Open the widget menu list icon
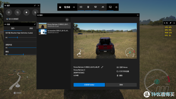 pyautogui.click(x=74, y=7)
